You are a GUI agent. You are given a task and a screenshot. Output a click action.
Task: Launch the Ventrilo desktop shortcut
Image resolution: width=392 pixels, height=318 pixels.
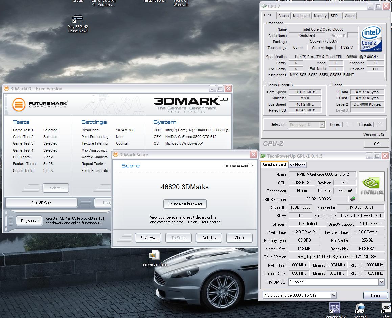(x=360, y=311)
